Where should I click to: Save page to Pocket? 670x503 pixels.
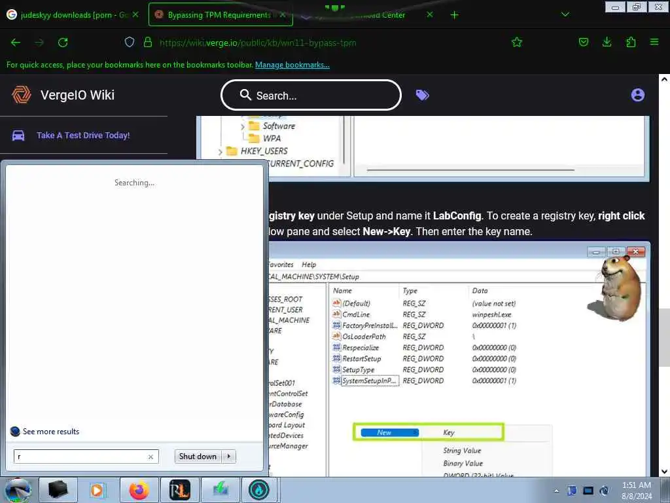point(583,42)
